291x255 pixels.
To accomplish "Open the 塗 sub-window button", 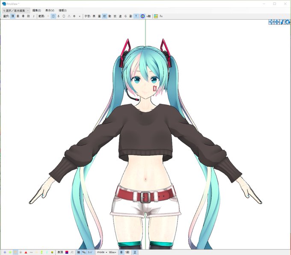I will [120, 16].
